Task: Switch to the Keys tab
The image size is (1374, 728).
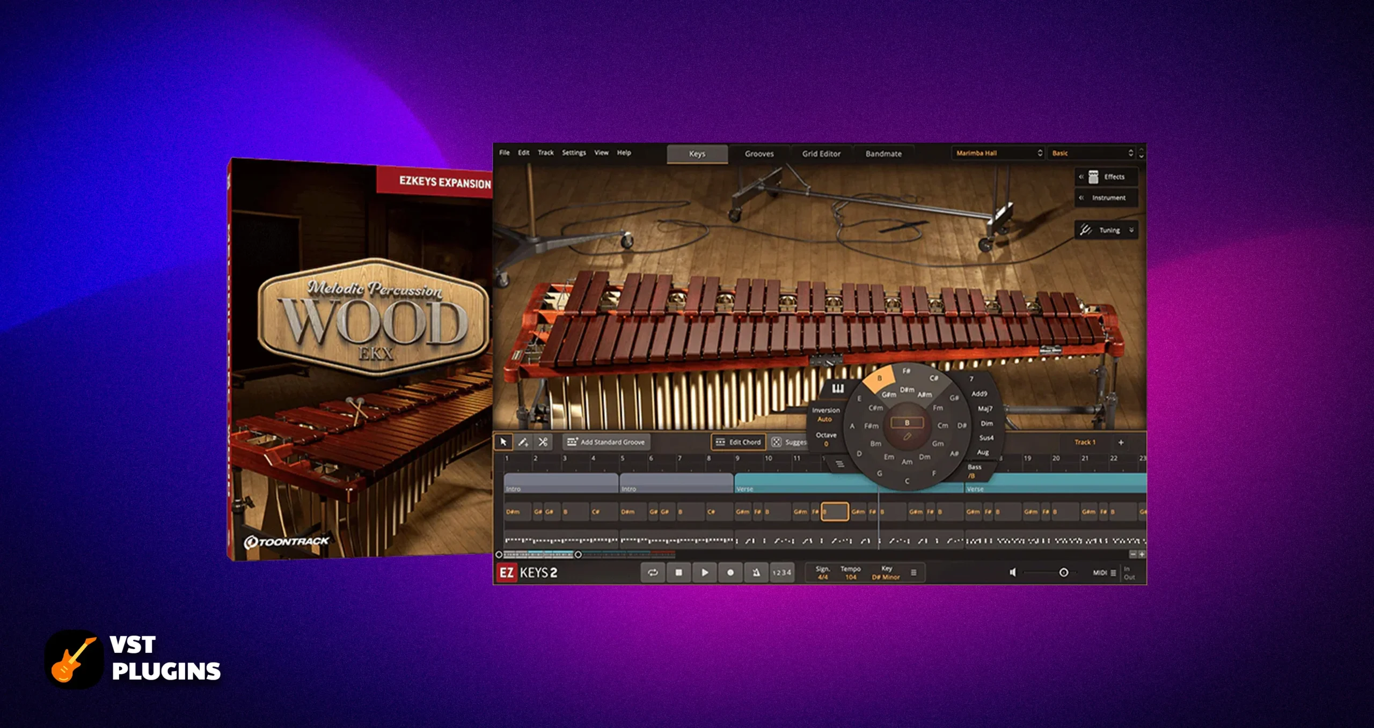Action: (x=697, y=153)
